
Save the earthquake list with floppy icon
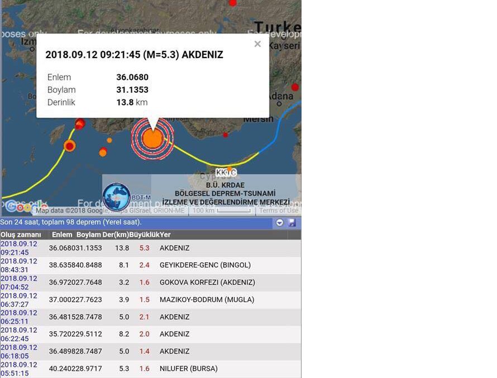(x=291, y=223)
